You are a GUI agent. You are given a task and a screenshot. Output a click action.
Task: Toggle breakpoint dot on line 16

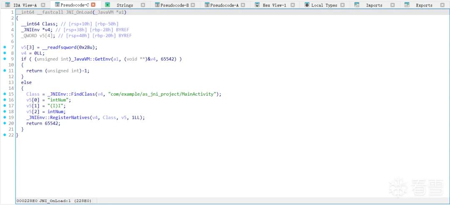coord(5,100)
